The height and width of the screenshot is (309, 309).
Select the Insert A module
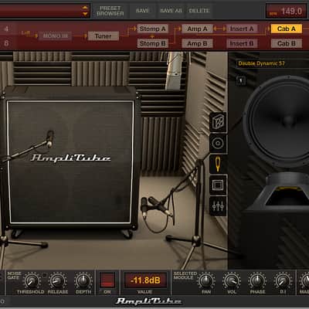[242, 29]
